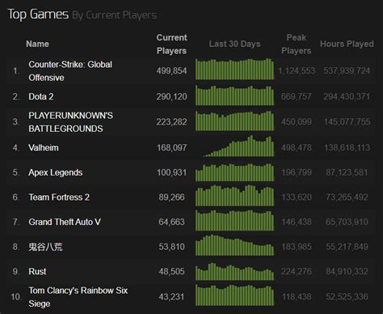
Task: Click Dota 2's 30-day bar chart
Action: (234, 95)
